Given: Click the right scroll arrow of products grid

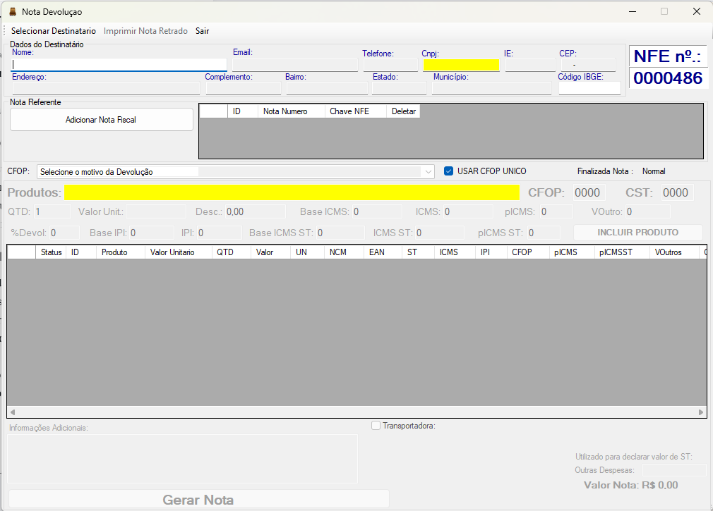Looking at the screenshot, I should 701,412.
